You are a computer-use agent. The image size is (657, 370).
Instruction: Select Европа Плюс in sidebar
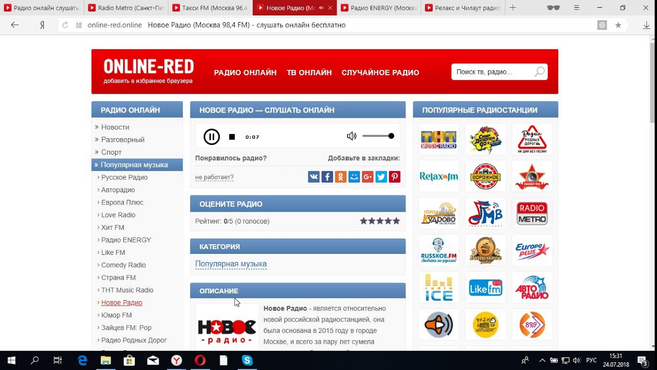(122, 202)
